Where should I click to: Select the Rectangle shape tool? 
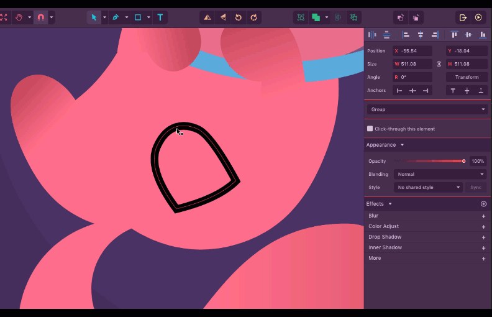[138, 17]
